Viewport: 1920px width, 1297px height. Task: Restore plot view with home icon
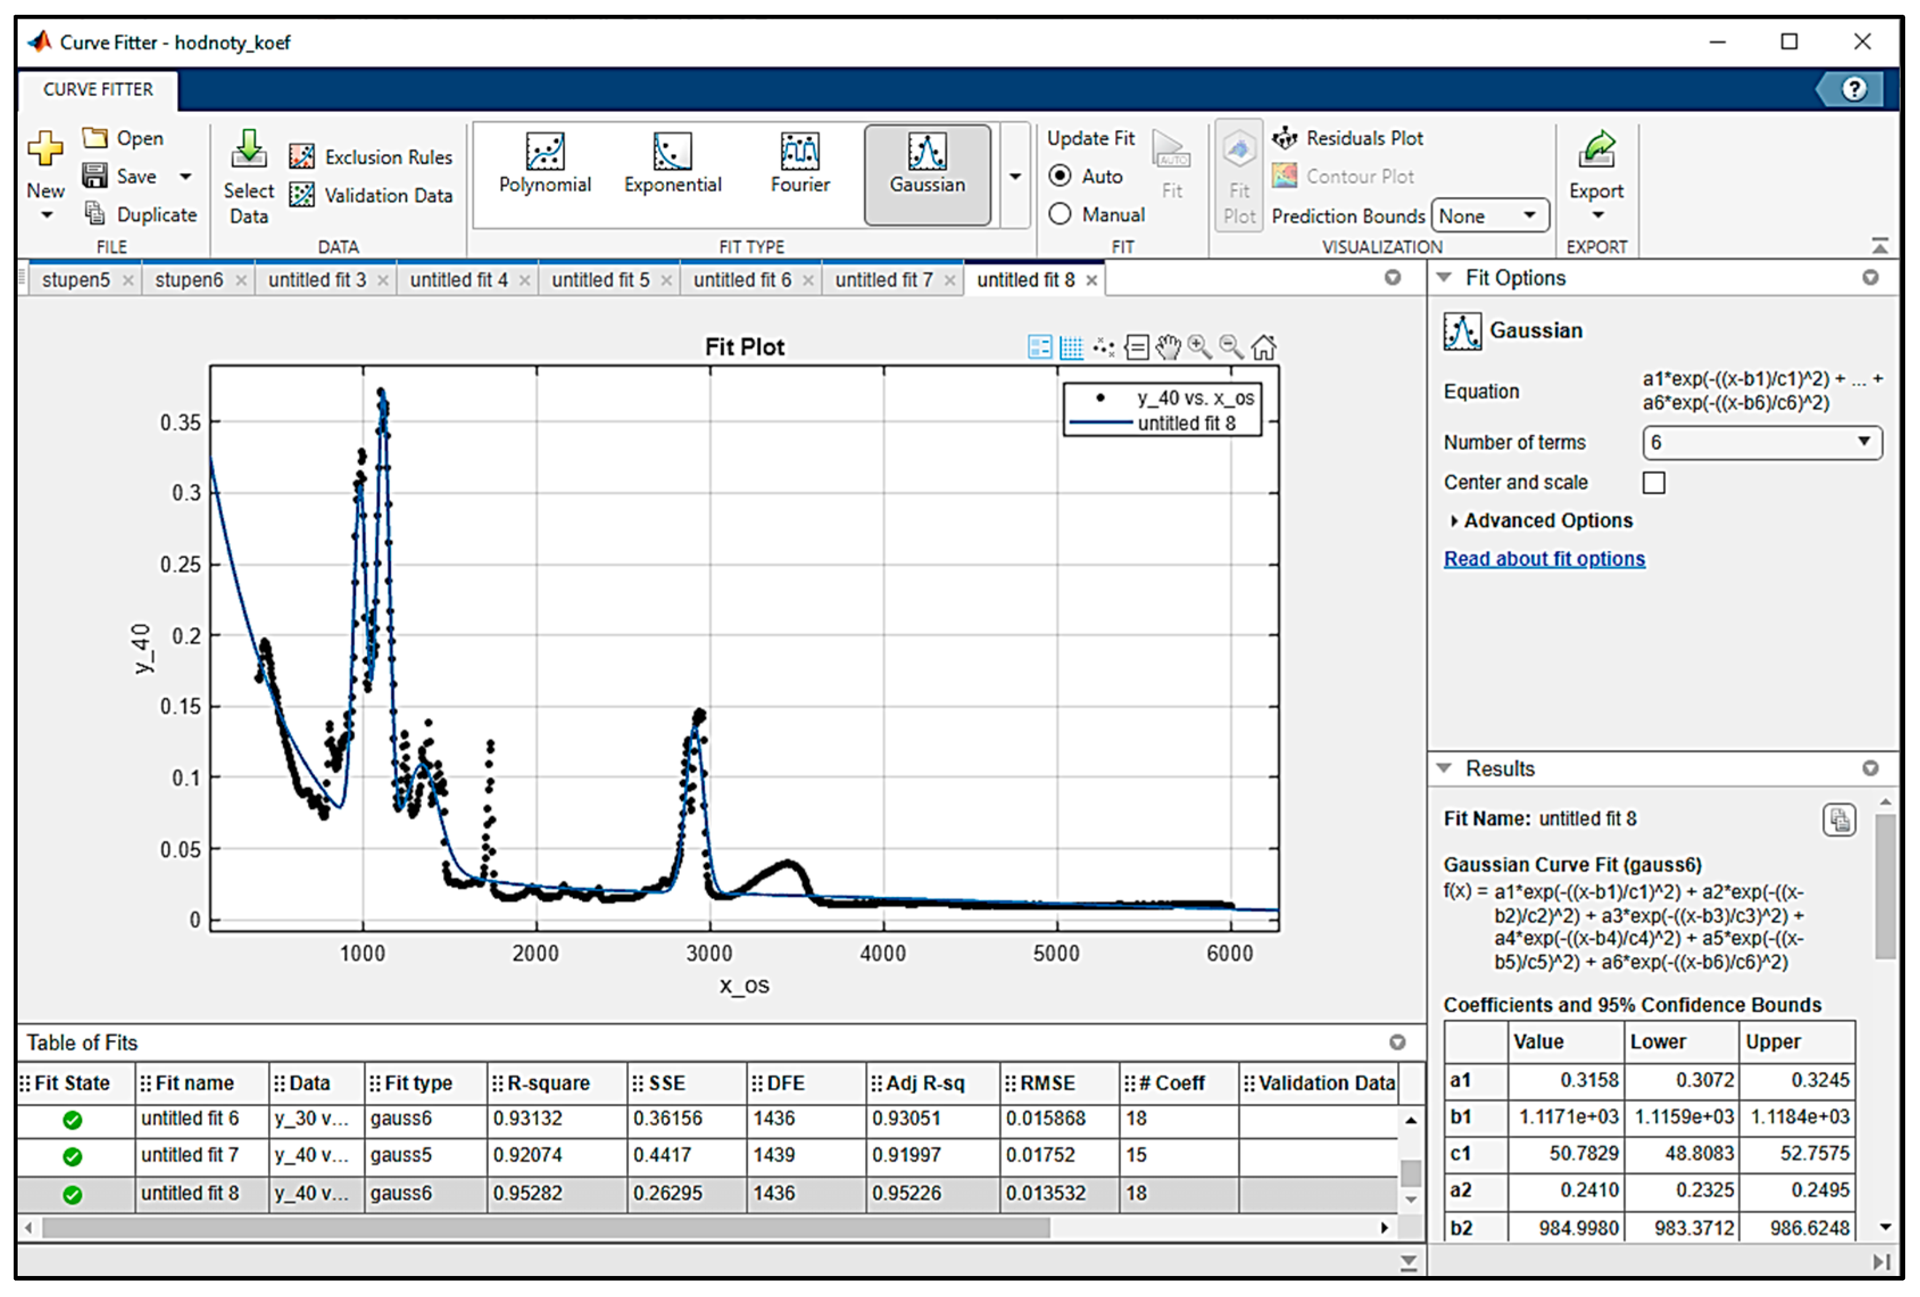point(1263,347)
